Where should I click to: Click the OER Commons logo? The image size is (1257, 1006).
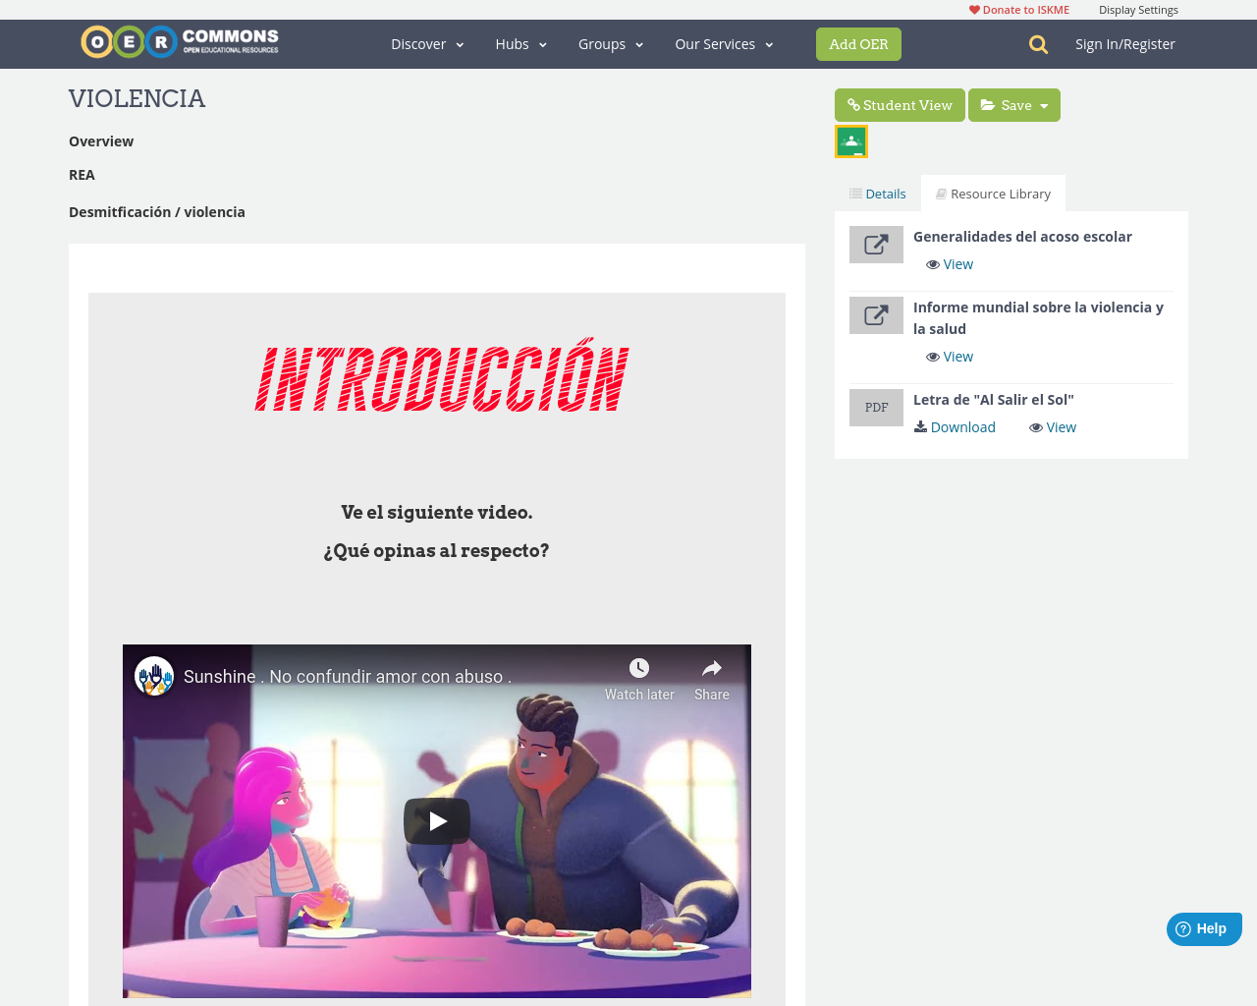tap(179, 40)
